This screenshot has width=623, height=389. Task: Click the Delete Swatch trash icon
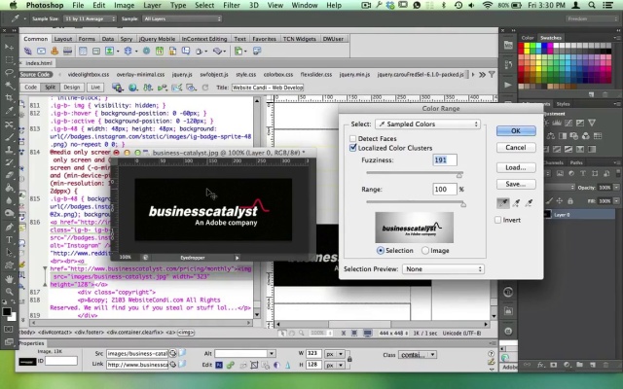click(605, 94)
